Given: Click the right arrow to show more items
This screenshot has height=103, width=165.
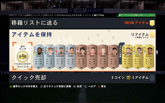Looking at the screenshot, I should [157, 52].
